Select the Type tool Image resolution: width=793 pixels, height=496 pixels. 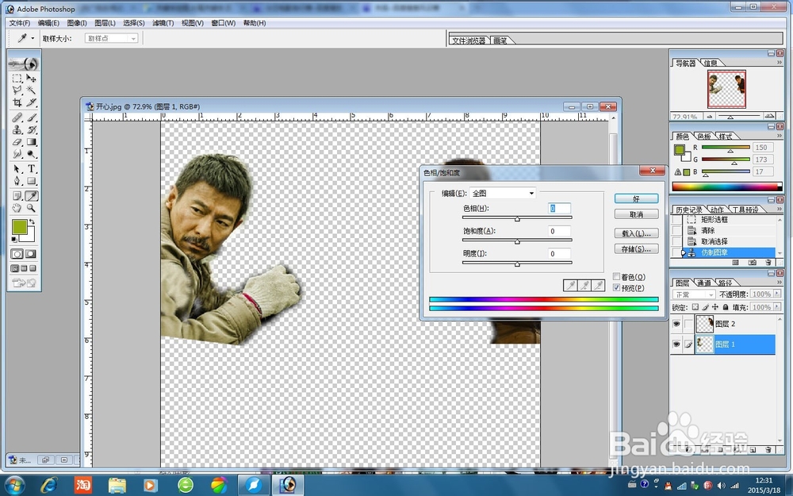click(x=32, y=169)
